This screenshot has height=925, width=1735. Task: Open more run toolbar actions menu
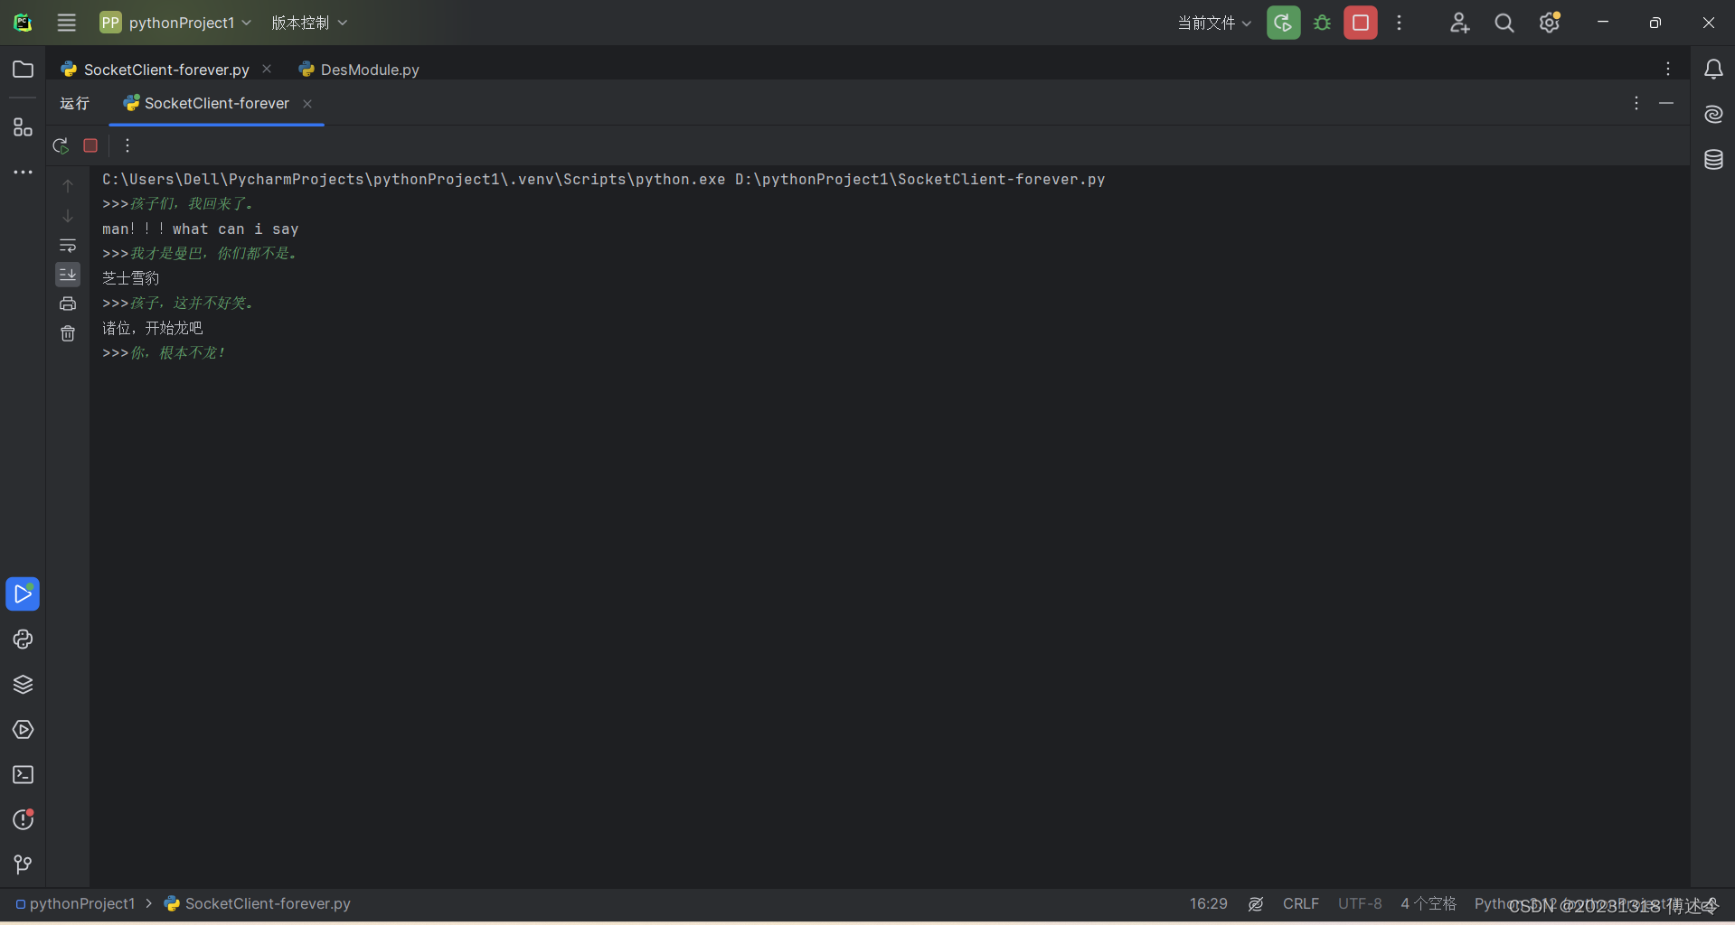point(127,145)
